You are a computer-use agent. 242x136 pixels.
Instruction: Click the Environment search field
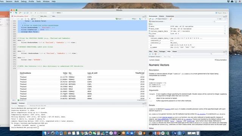pos(220,22)
